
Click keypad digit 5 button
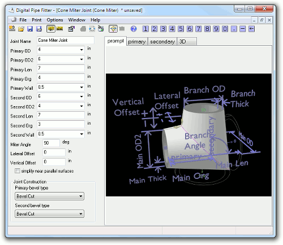pos(181,29)
